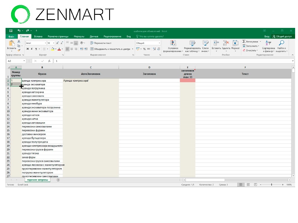Screen dimensions: 298x223
Task: Decrease font size with small A icon
Action: pyautogui.click(x=62, y=43)
